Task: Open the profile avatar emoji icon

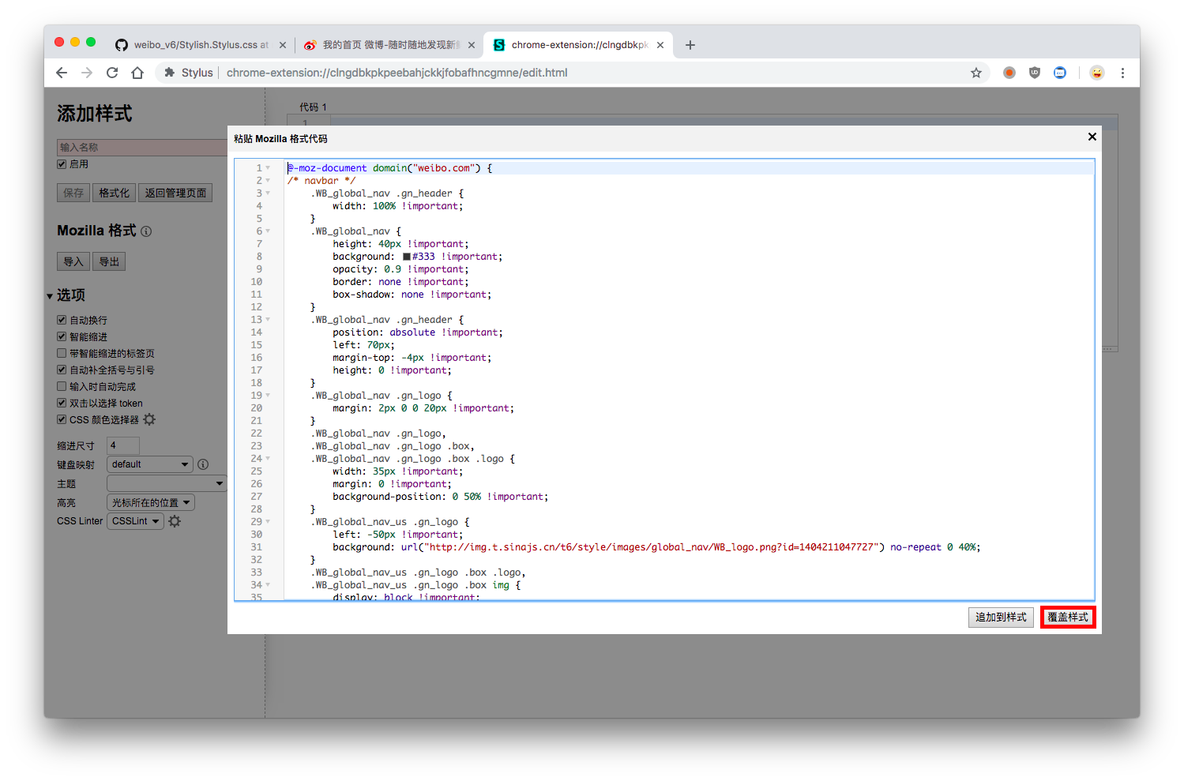Action: point(1097,73)
